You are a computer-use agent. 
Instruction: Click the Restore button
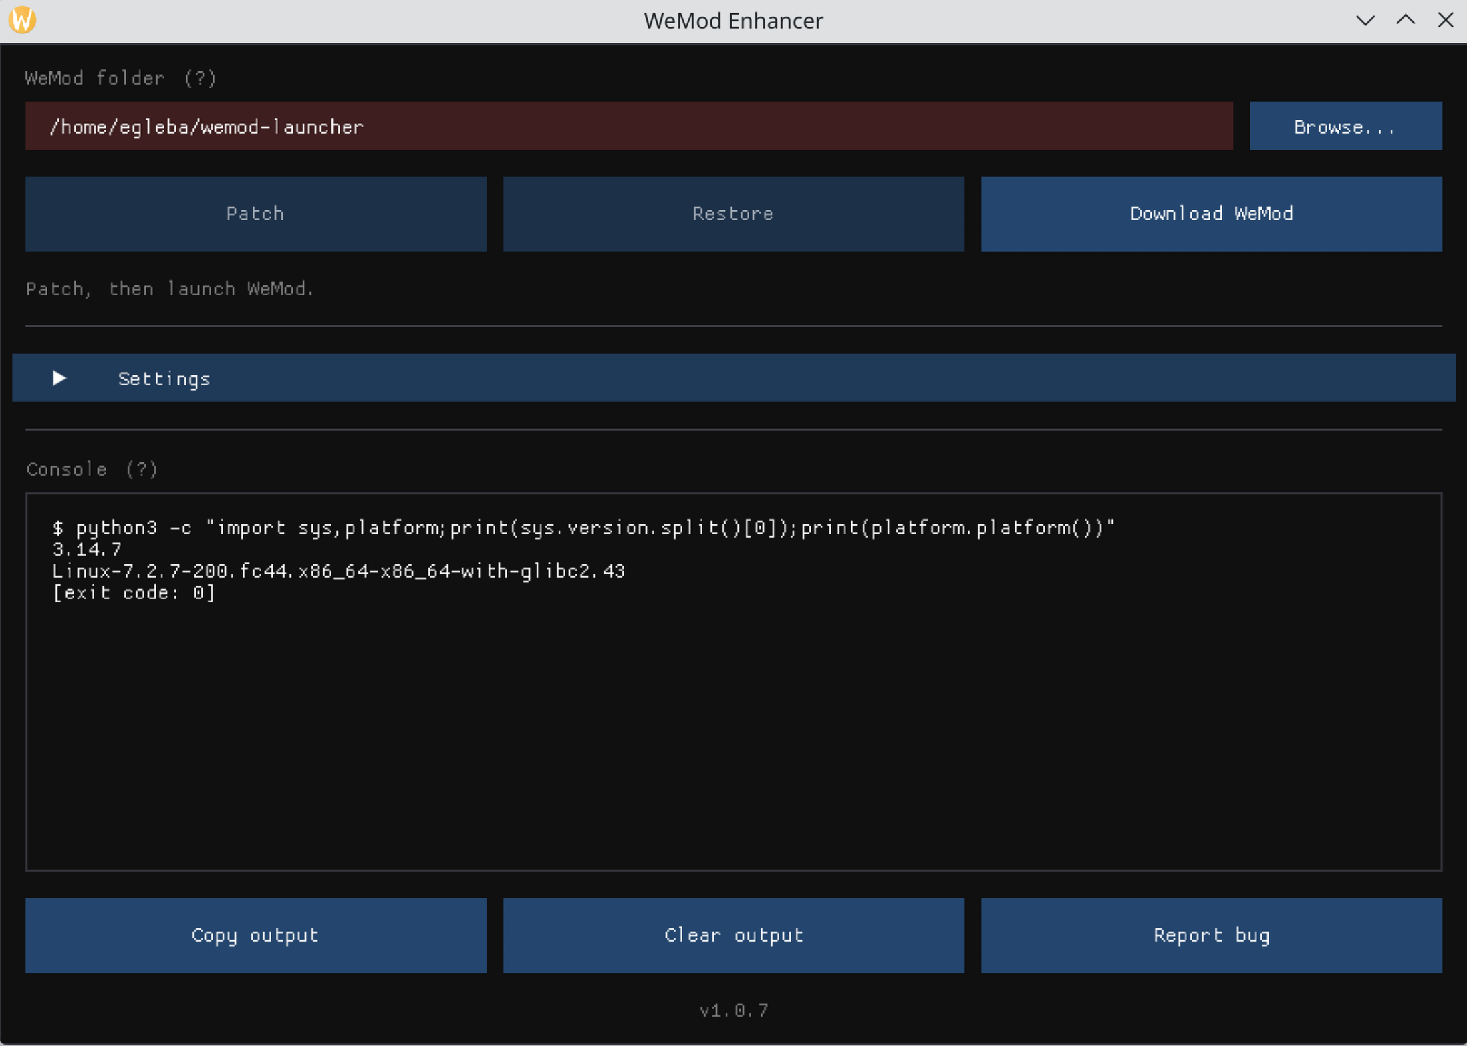[733, 214]
